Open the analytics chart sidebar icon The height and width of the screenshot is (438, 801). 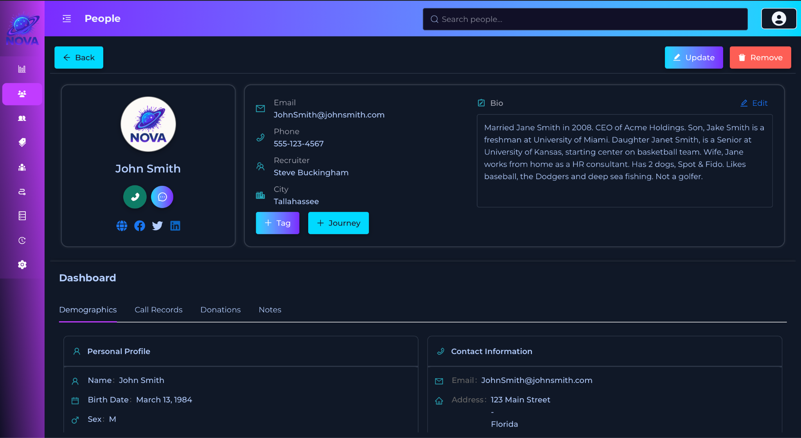pos(22,69)
